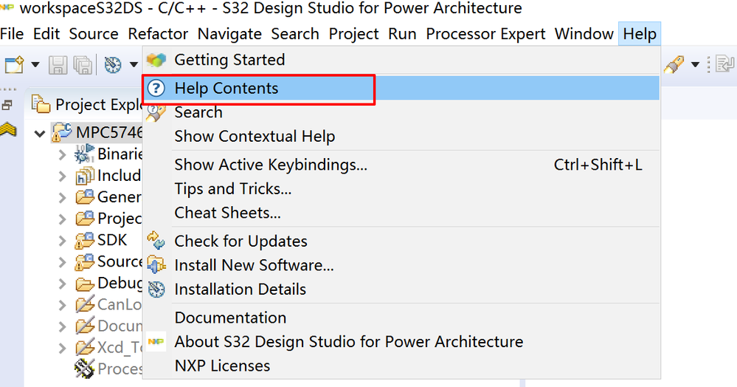Image resolution: width=737 pixels, height=387 pixels.
Task: Click the Check for Updates icon
Action: tap(156, 241)
